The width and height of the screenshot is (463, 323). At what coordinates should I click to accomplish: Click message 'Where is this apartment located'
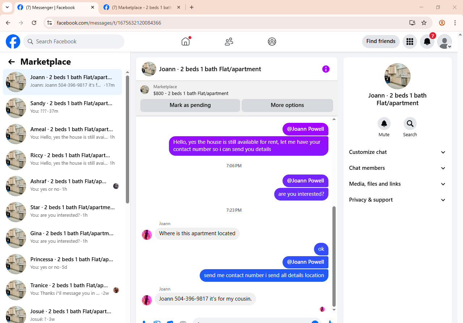point(197,233)
